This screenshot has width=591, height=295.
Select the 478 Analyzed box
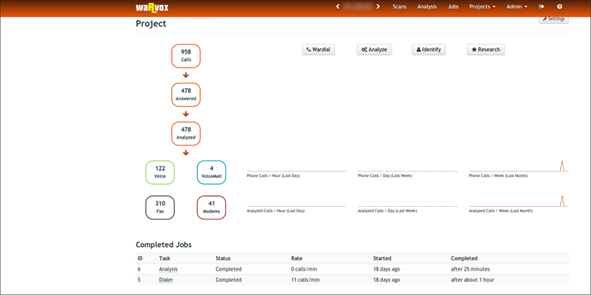tap(186, 134)
